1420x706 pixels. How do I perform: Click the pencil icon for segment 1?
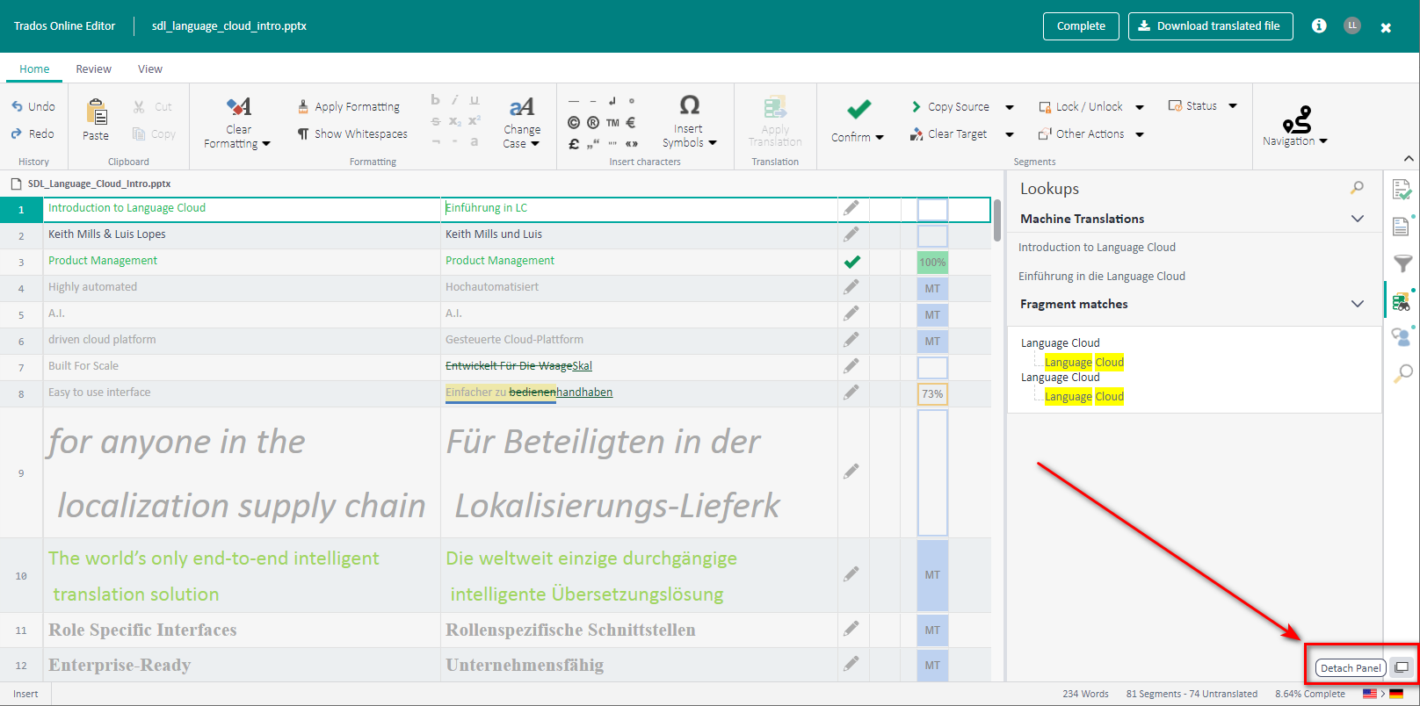click(851, 208)
